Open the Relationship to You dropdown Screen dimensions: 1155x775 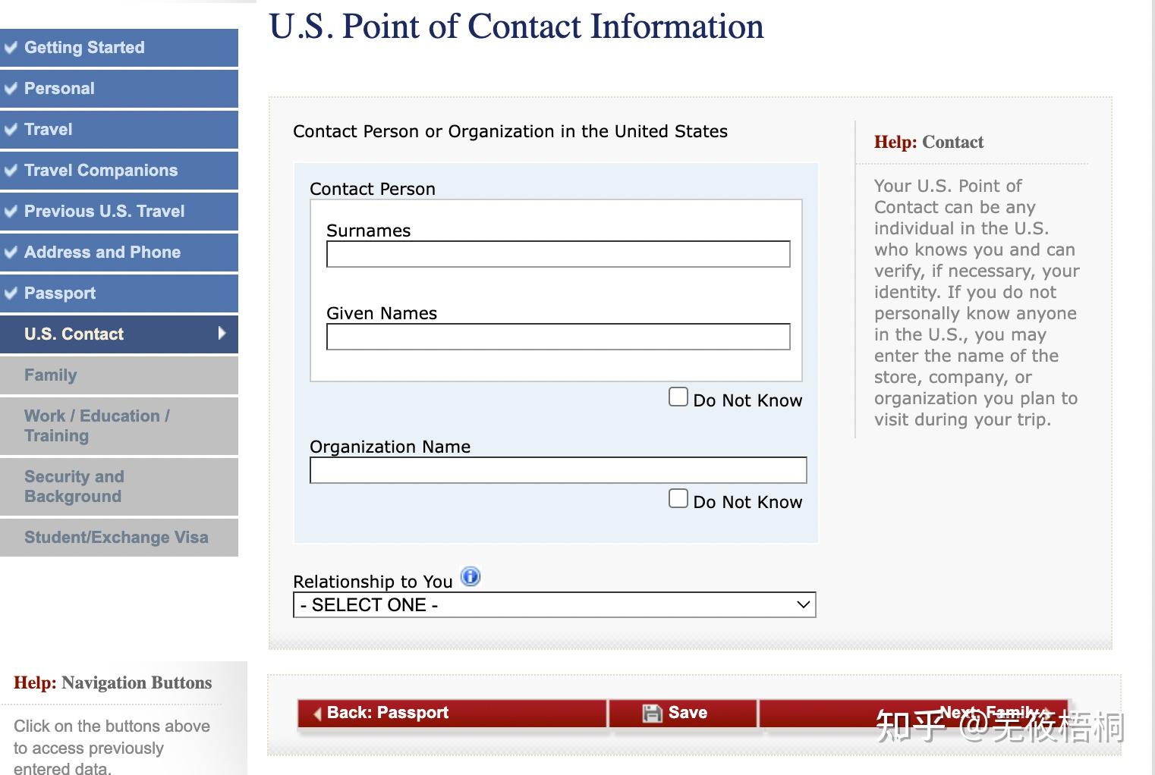pos(554,604)
